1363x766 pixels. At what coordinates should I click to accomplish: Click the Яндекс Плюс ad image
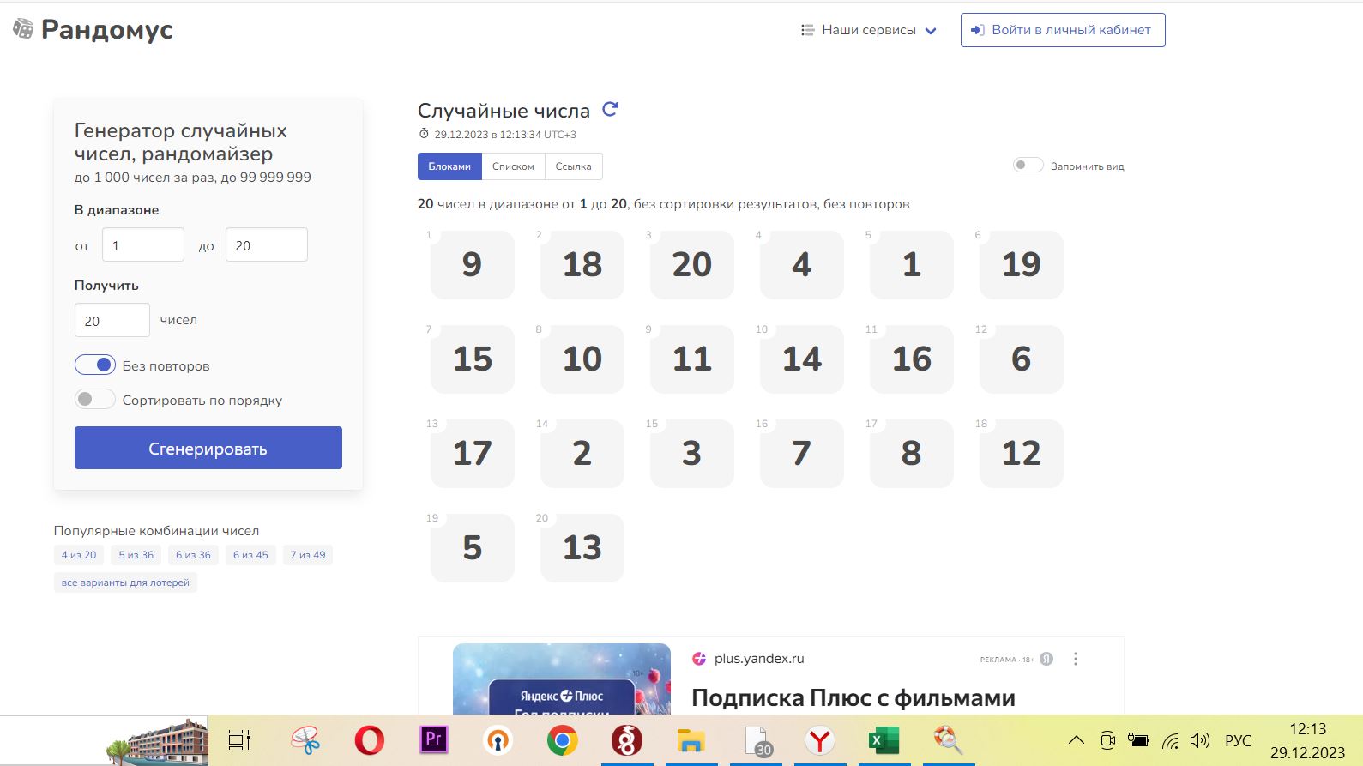pyautogui.click(x=562, y=679)
